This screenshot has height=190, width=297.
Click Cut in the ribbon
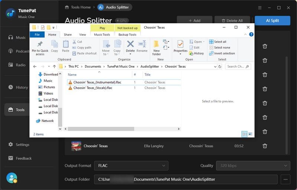pyautogui.click(x=77, y=42)
